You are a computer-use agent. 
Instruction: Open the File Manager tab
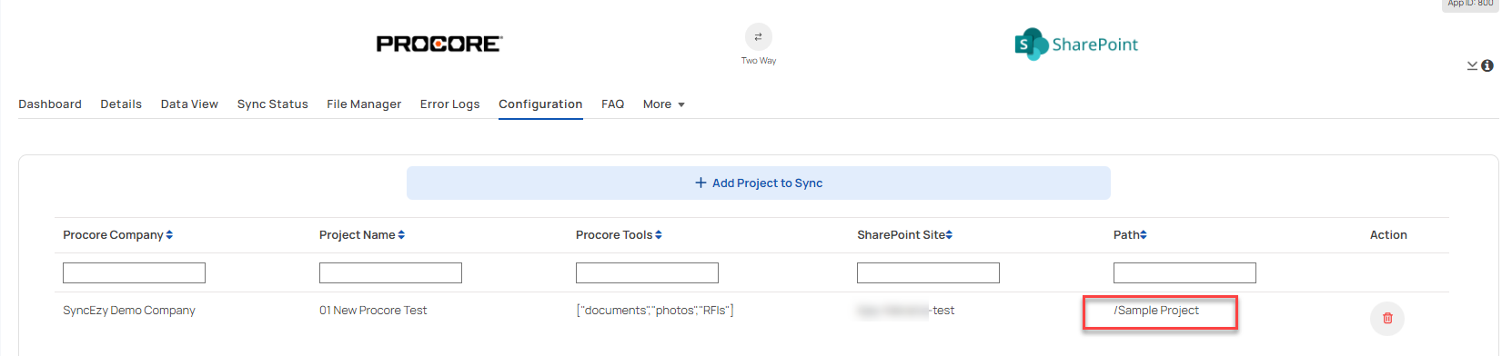(x=364, y=104)
